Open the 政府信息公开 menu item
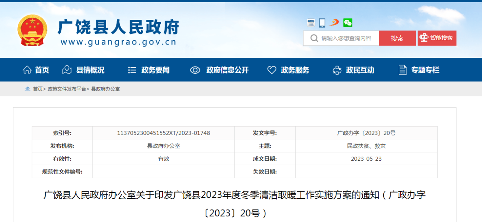The width and height of the screenshot is (482, 222). [x=227, y=70]
